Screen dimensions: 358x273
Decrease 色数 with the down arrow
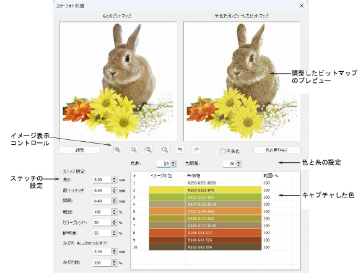pos(173,165)
